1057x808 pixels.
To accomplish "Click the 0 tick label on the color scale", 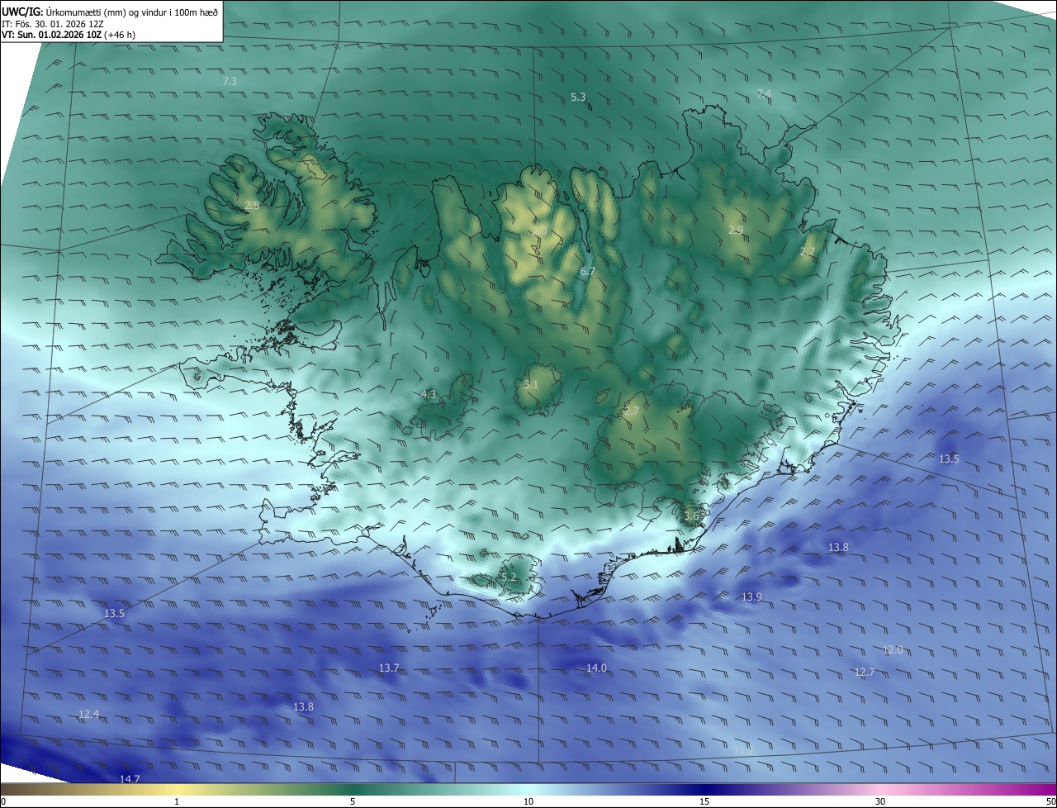I will click(x=3, y=801).
